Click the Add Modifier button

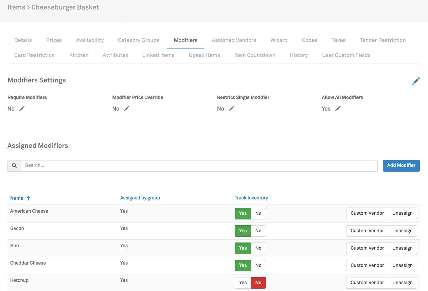[401, 165]
